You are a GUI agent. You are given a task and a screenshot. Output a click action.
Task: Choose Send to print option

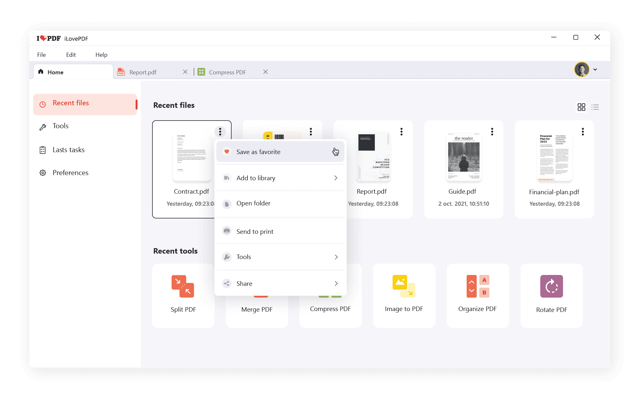point(255,232)
